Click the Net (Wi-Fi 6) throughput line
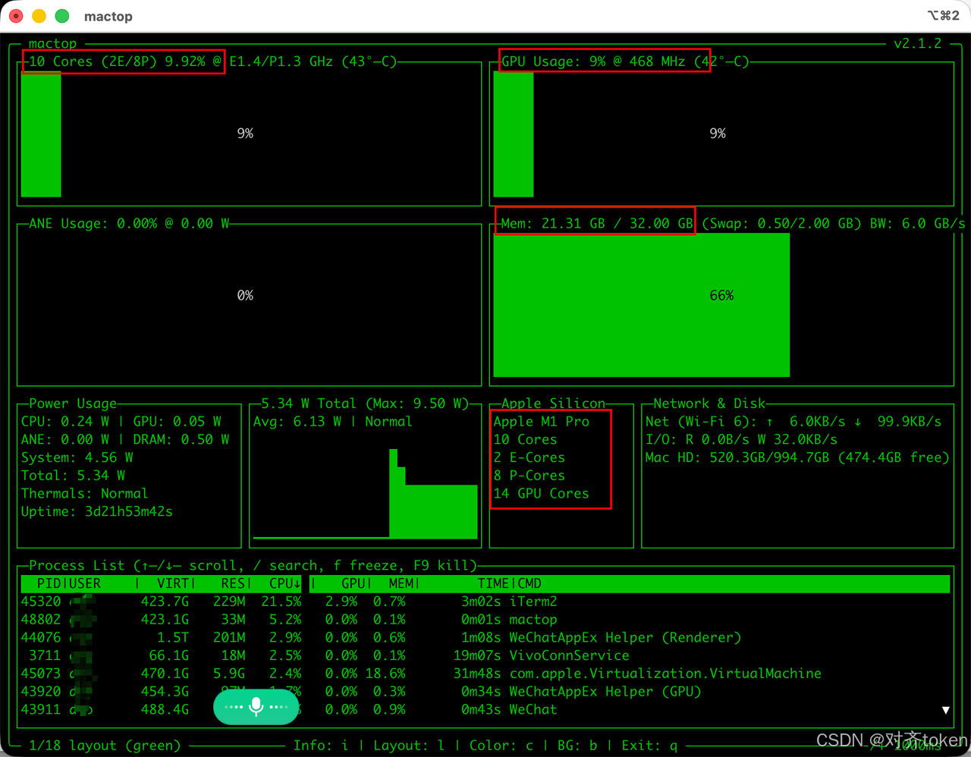The height and width of the screenshot is (757, 971). [793, 422]
